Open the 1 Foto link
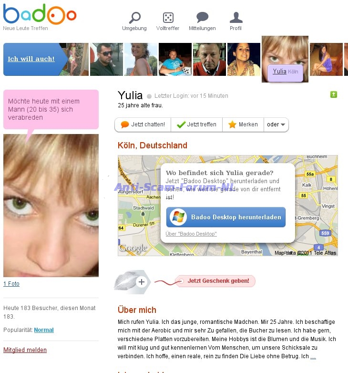Image resolution: width=348 pixels, height=373 pixels. coord(11,283)
